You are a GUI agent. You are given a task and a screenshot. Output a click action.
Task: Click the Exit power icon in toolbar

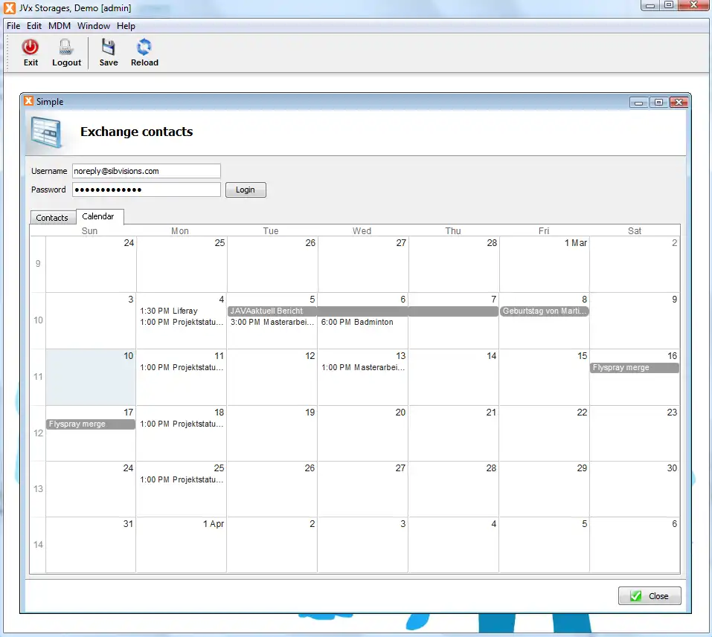31,47
